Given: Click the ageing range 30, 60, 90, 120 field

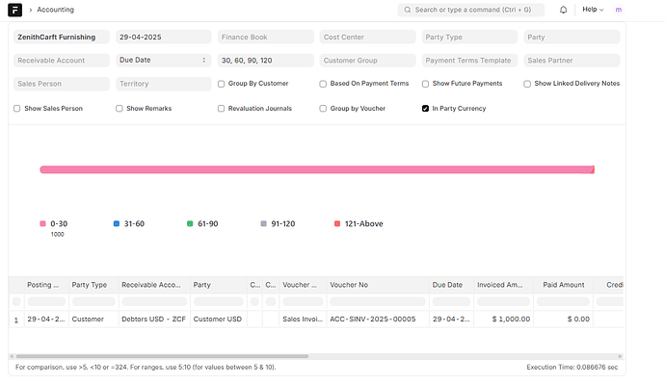Looking at the screenshot, I should (x=265, y=60).
